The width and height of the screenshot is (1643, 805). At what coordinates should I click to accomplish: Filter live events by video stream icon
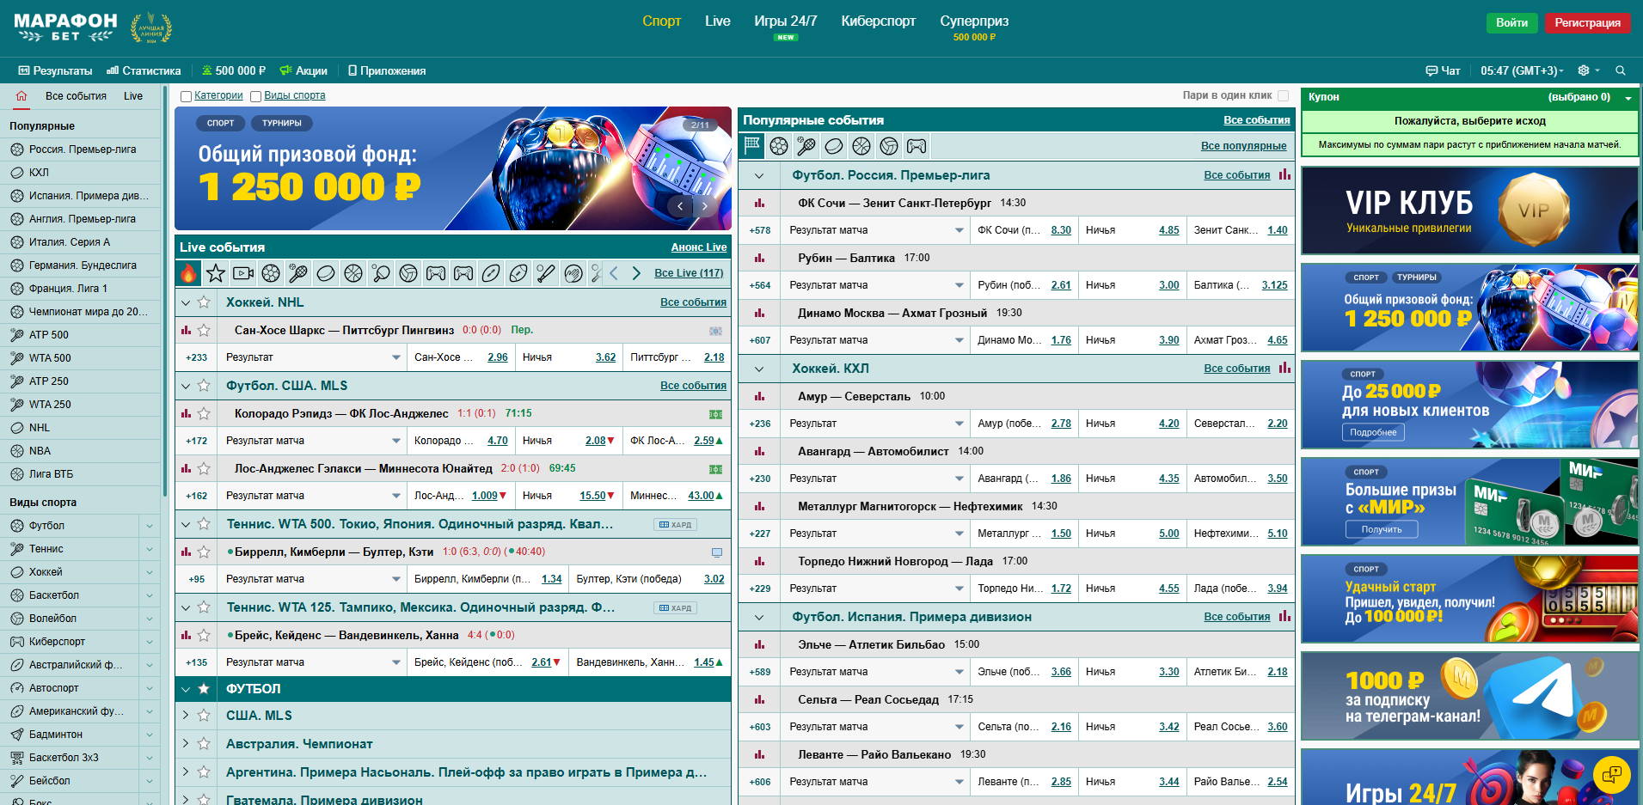(x=243, y=273)
